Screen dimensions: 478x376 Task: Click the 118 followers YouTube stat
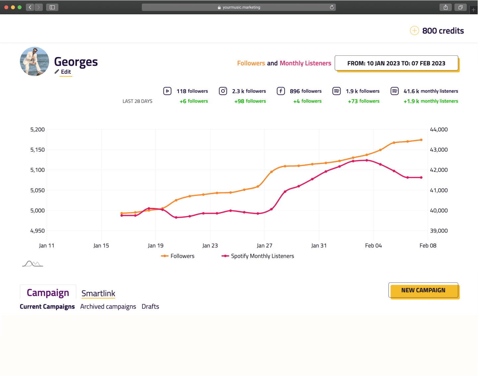192,91
